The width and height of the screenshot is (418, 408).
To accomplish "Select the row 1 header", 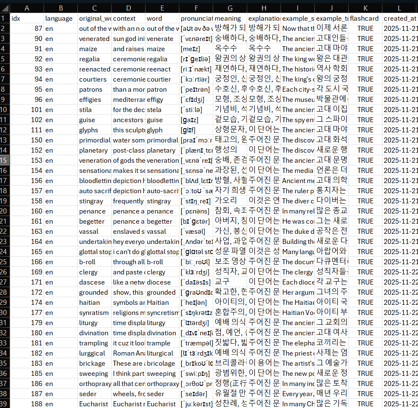I will [x=5, y=18].
